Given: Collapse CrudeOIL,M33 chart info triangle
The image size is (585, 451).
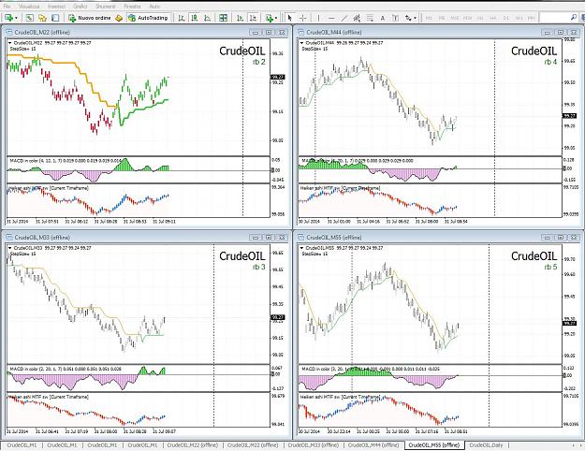Looking at the screenshot, I should tap(10, 248).
